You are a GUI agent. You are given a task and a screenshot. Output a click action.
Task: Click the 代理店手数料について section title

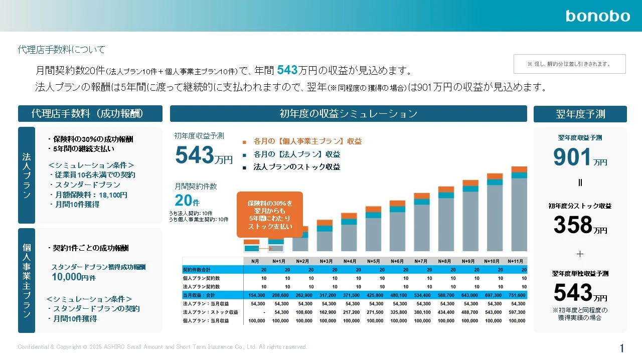tap(62, 50)
